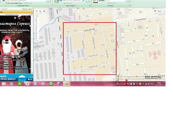Click the advanced search link in the ribbon
This screenshot has width=173, height=118.
[x=15, y=3]
